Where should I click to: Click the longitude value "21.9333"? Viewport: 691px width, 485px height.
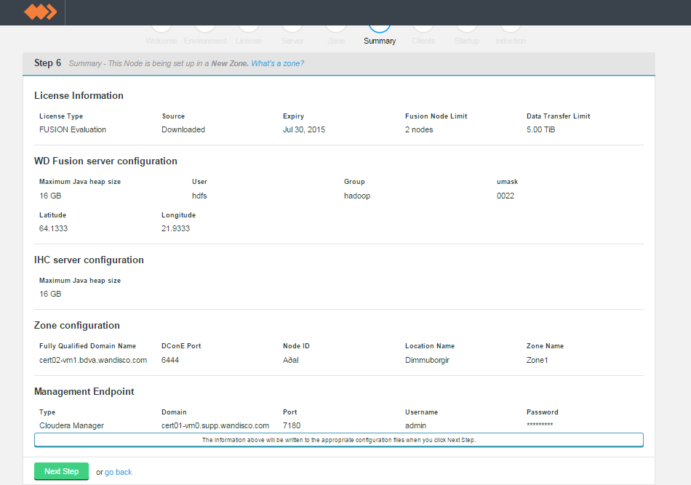click(175, 228)
